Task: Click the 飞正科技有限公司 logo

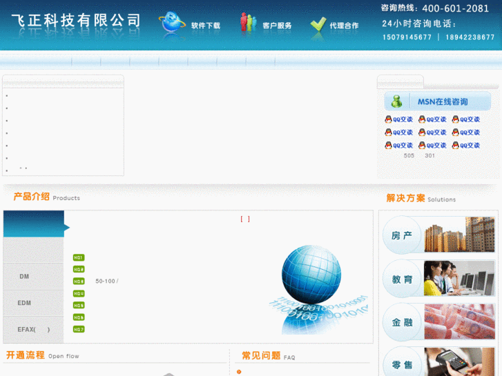Action: click(x=76, y=21)
